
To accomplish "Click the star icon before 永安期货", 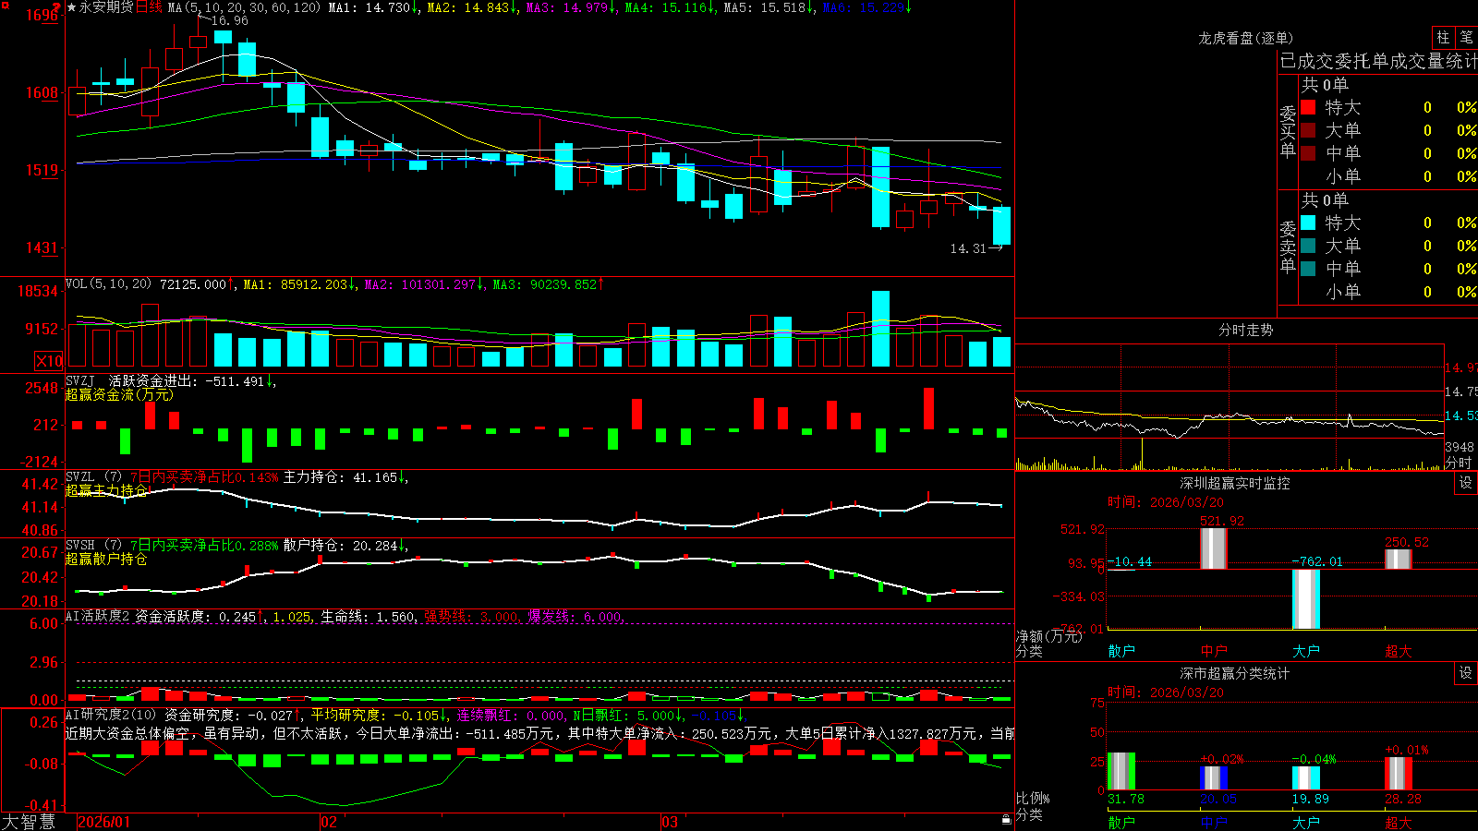I will (71, 7).
